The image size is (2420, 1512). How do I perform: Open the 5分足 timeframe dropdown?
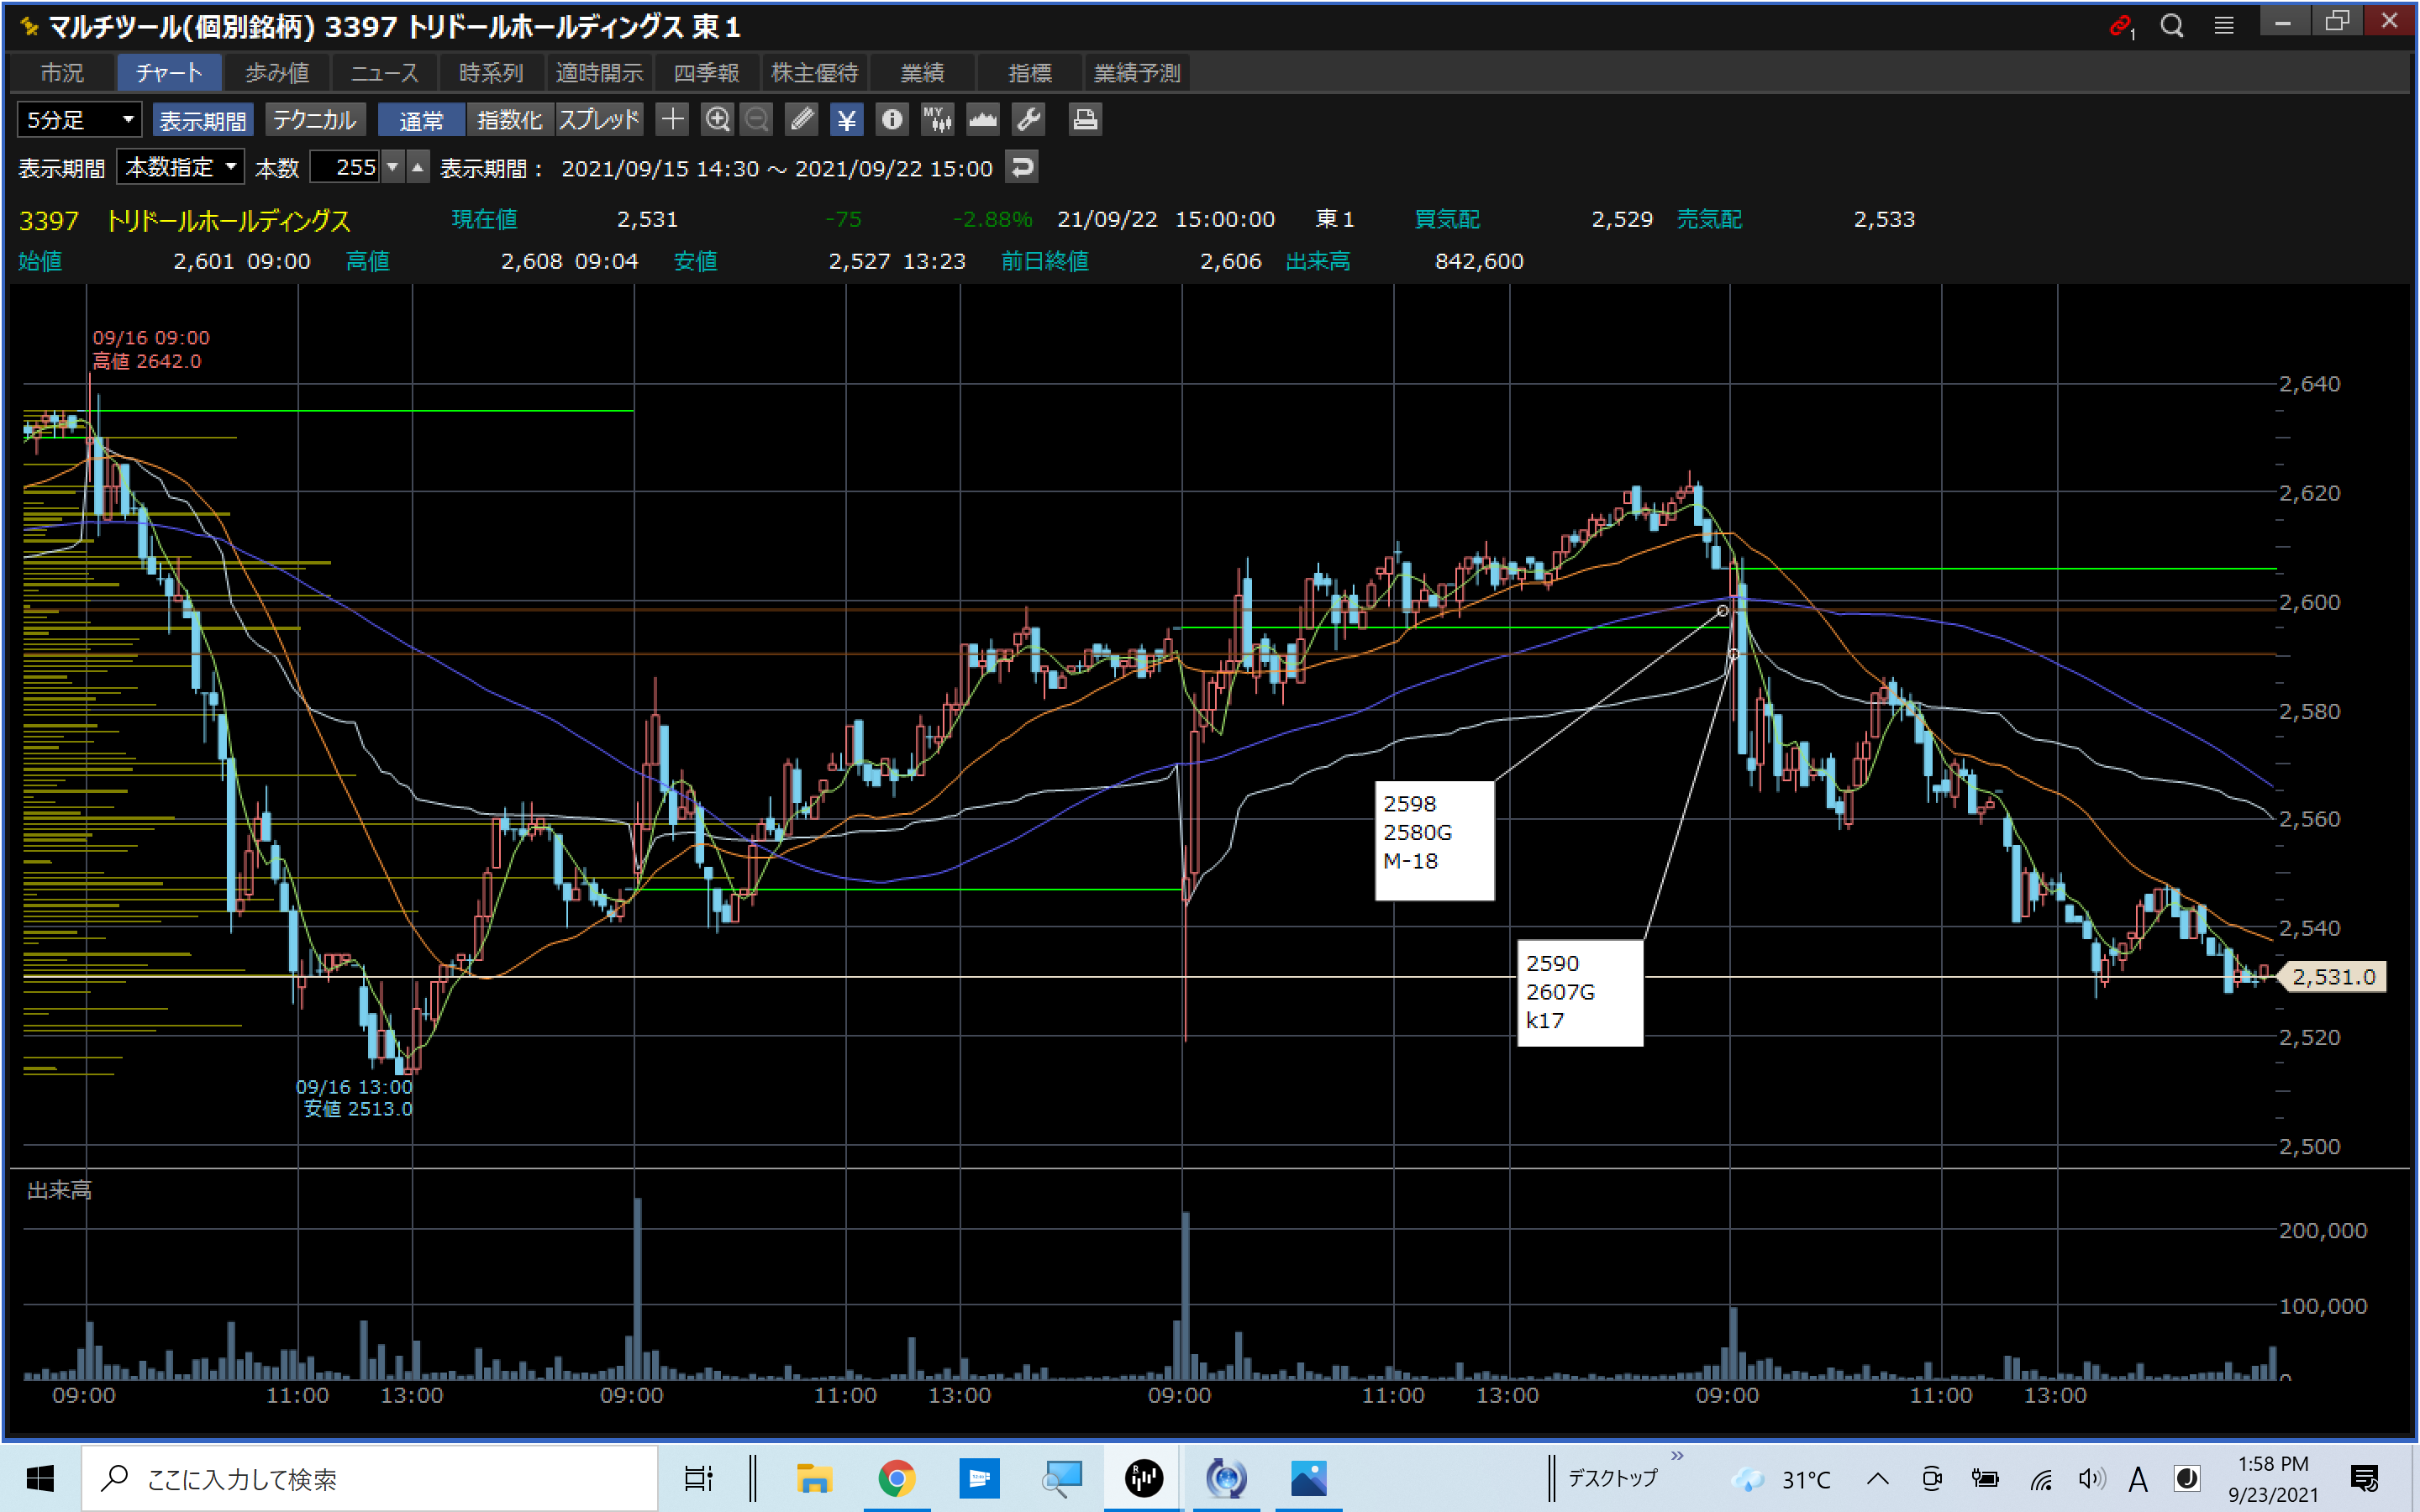click(79, 120)
